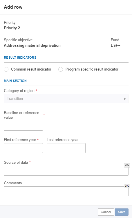Click the Source of data text field

pos(66,171)
